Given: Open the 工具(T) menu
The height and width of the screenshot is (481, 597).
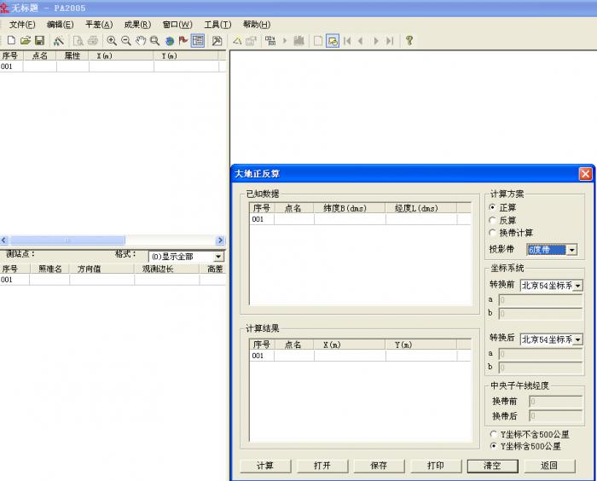Looking at the screenshot, I should coord(217,25).
